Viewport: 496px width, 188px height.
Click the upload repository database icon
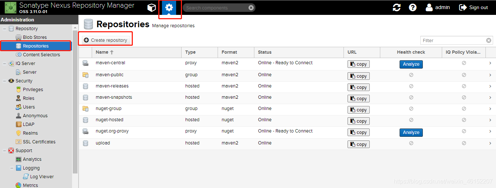tap(86, 143)
